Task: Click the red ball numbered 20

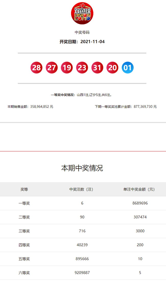Action: tap(112, 68)
